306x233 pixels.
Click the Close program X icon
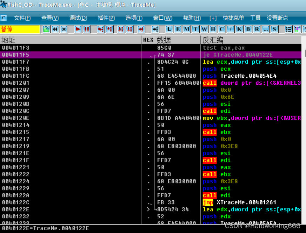[64, 29]
